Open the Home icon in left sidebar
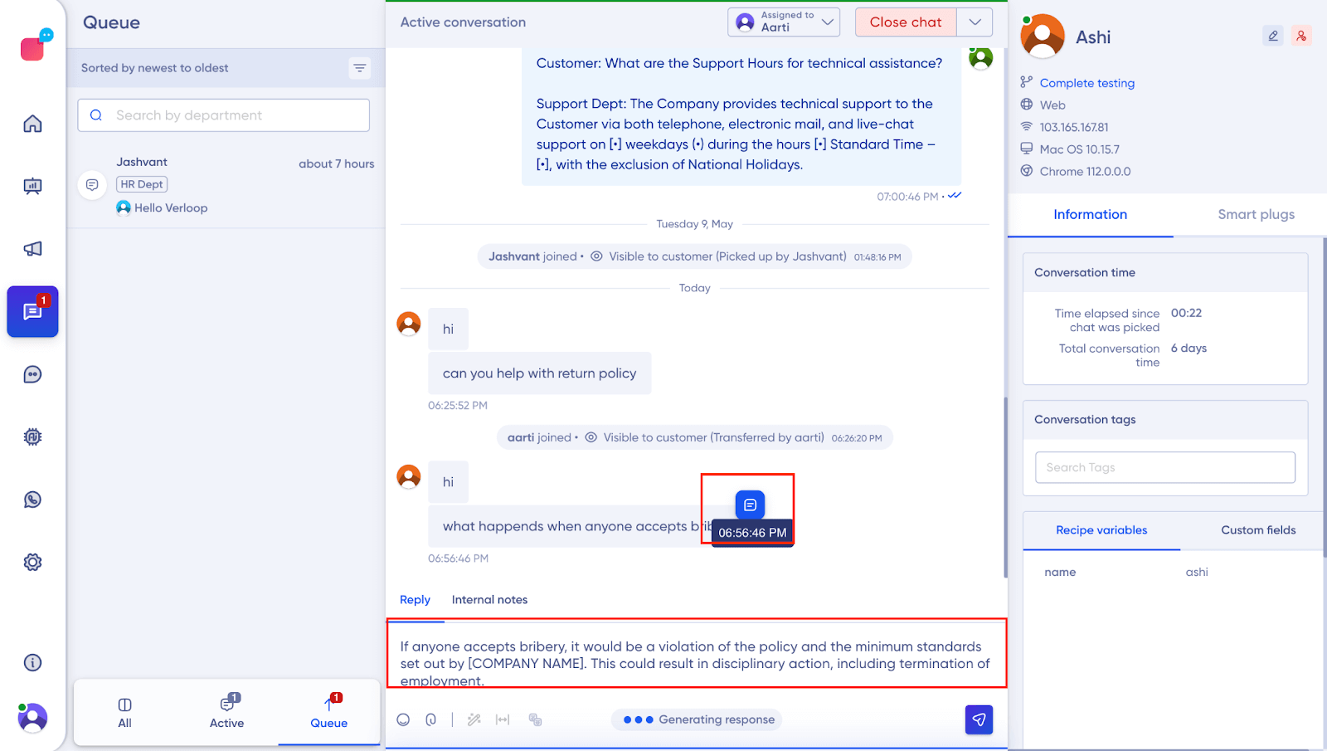This screenshot has height=751, width=1327. point(32,124)
